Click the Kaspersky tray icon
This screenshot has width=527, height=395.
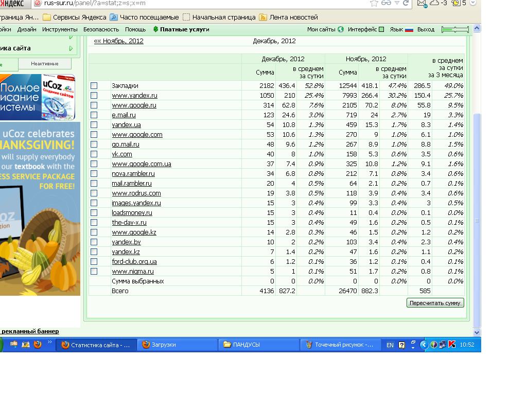pos(452,345)
